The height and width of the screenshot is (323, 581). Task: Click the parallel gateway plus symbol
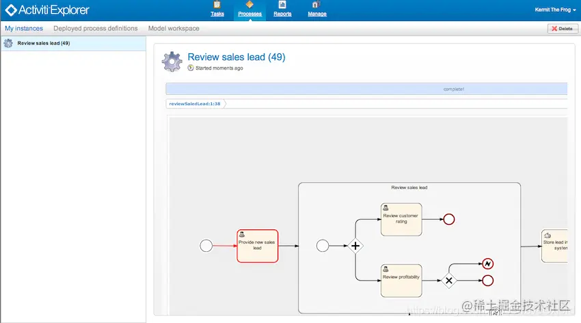coord(355,246)
